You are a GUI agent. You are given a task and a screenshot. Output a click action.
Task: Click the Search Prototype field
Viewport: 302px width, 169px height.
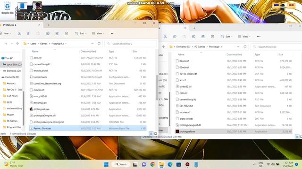(277, 47)
